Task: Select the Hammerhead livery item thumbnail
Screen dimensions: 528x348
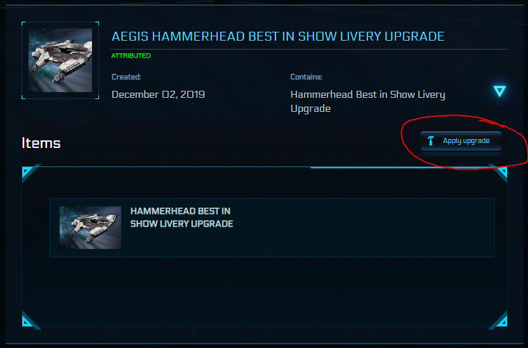Action: [90, 227]
